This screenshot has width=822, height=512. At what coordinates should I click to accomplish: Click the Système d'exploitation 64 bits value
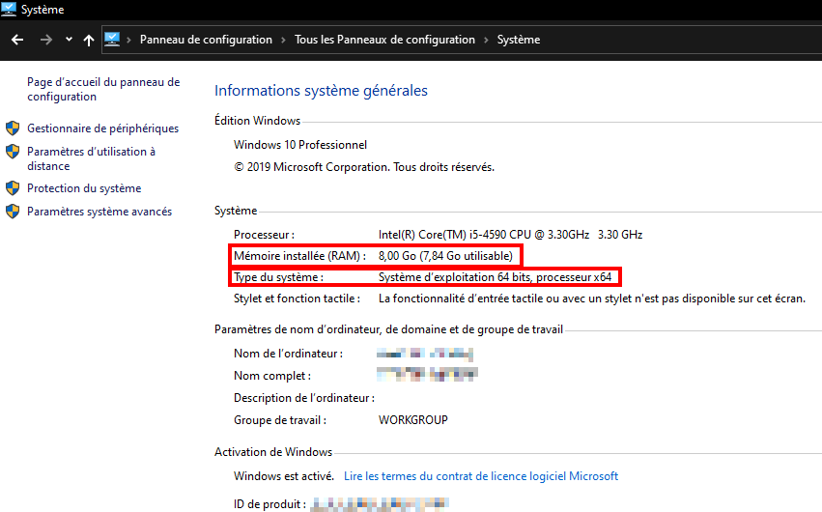pyautogui.click(x=495, y=277)
